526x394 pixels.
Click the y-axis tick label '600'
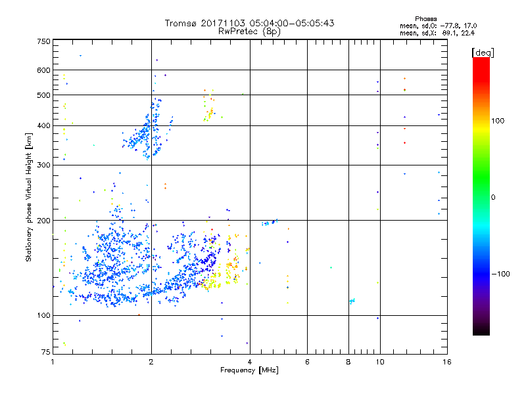[x=43, y=70]
